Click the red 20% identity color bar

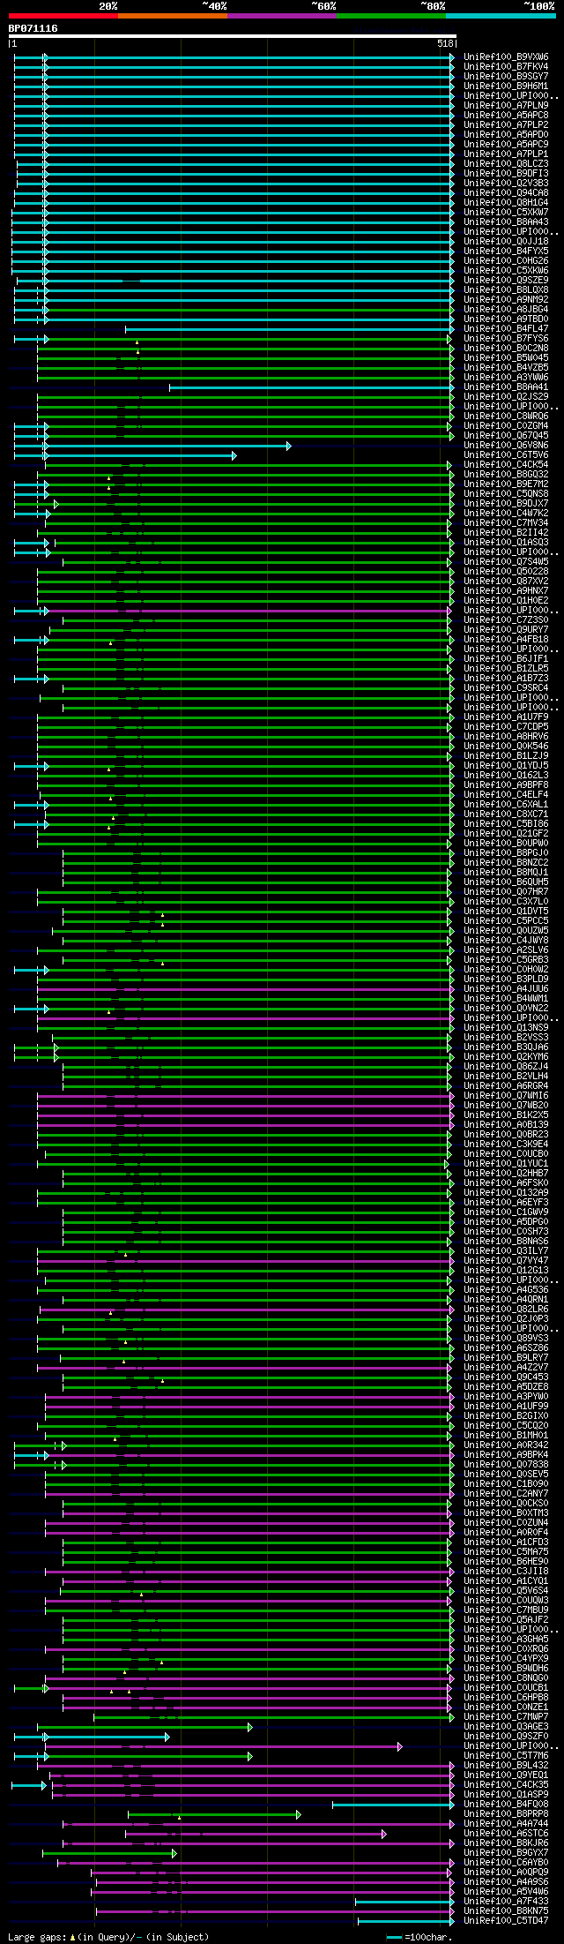(63, 16)
